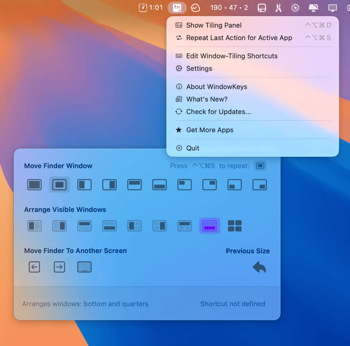Click the WindowKeys fn icon in the menu bar
The width and height of the screenshot is (350, 346).
click(x=177, y=8)
